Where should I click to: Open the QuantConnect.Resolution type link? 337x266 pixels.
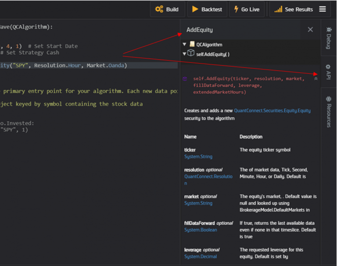pyautogui.click(x=208, y=177)
